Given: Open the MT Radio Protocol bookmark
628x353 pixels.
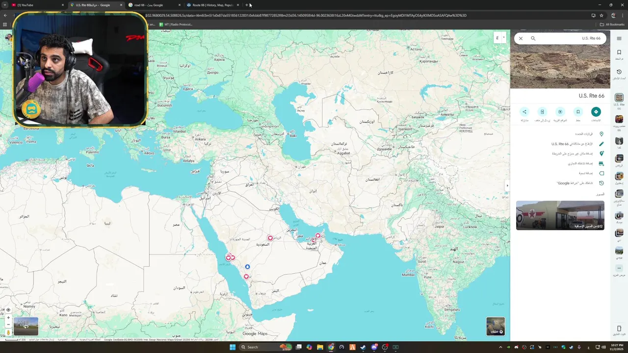Looking at the screenshot, I should [176, 25].
